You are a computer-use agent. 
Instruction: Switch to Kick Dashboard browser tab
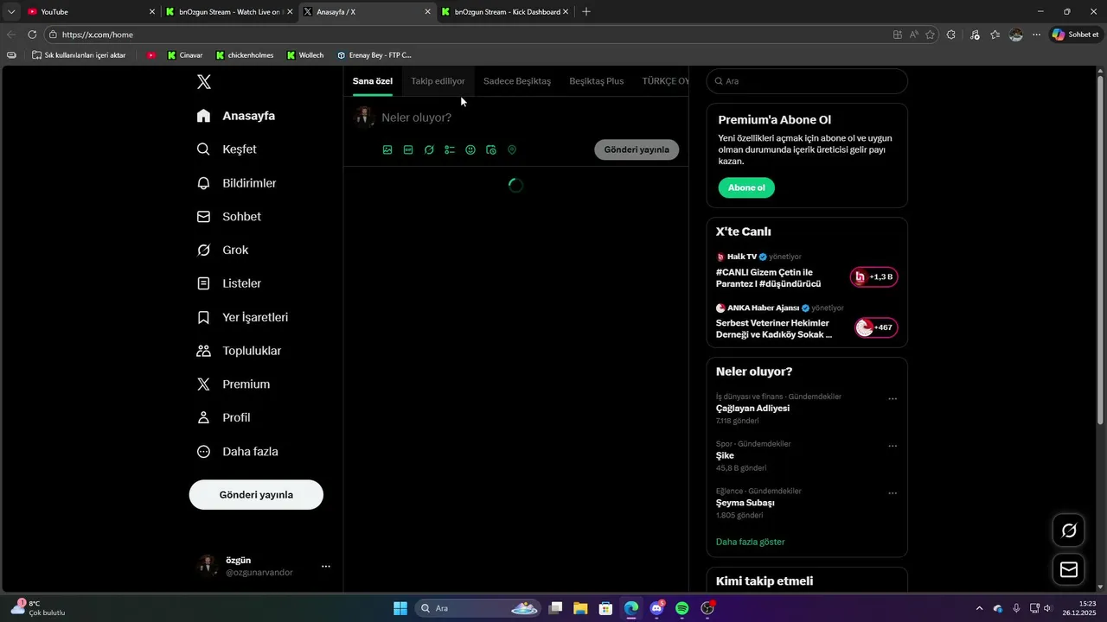tap(506, 12)
